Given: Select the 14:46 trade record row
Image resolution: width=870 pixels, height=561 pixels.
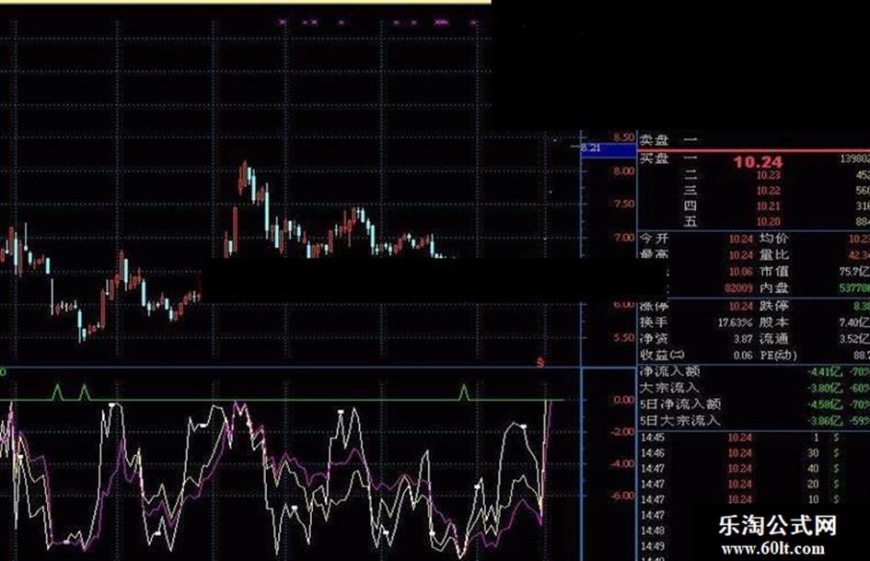Looking at the screenshot, I should tap(755, 453).
